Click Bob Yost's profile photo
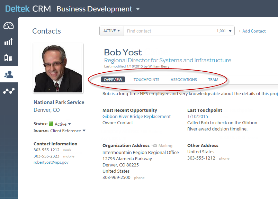This screenshot has height=199, width=278. coord(58,68)
